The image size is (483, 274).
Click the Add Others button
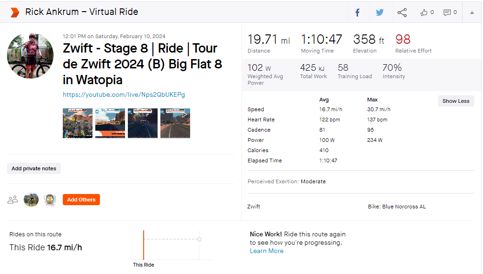coord(81,200)
